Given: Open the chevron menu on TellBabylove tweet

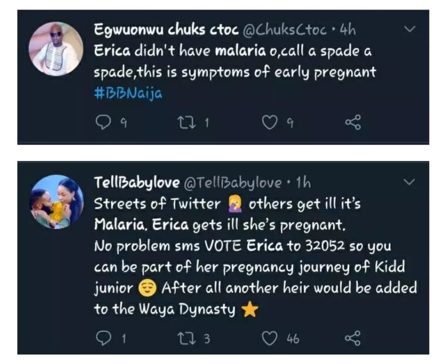Looking at the screenshot, I should pyautogui.click(x=409, y=182).
